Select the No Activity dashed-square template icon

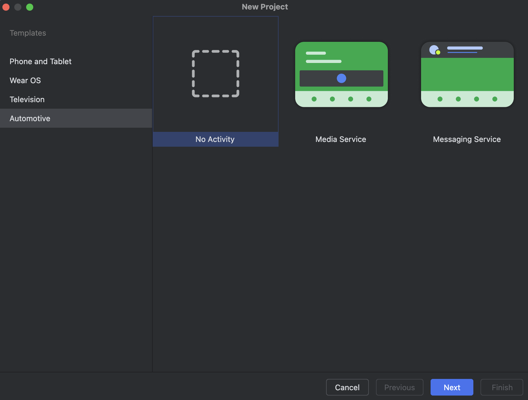pyautogui.click(x=216, y=74)
